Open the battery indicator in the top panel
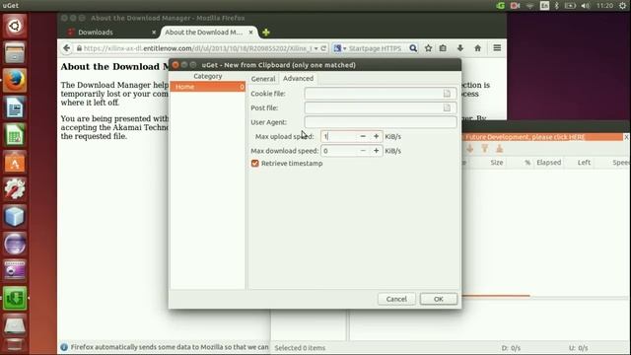This screenshot has height=355, width=631. [570, 5]
